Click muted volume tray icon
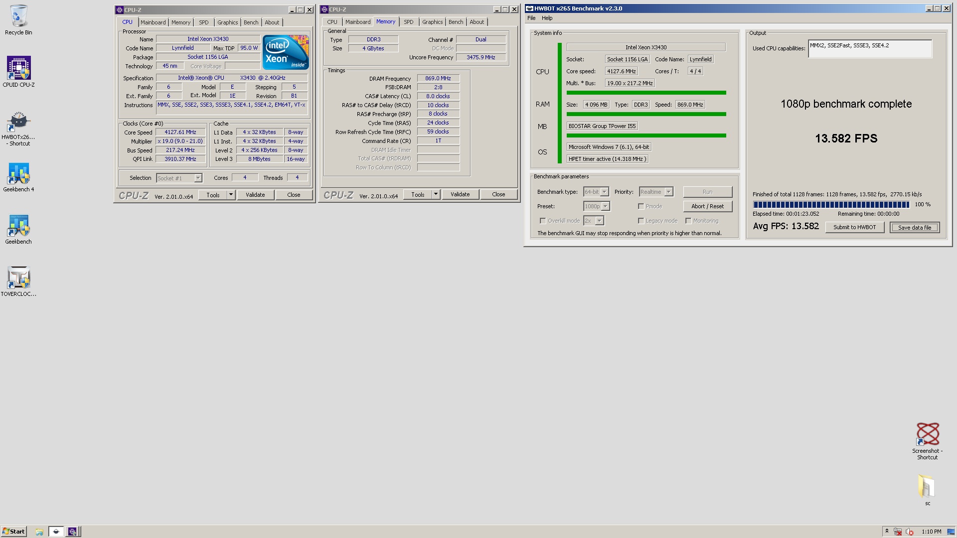 [x=910, y=532]
